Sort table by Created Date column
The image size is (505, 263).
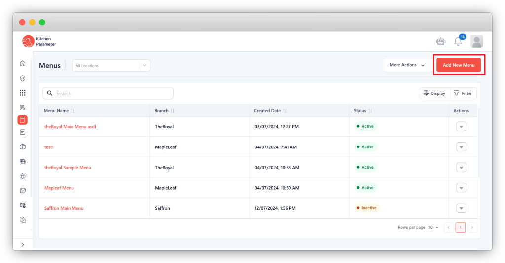285,111
